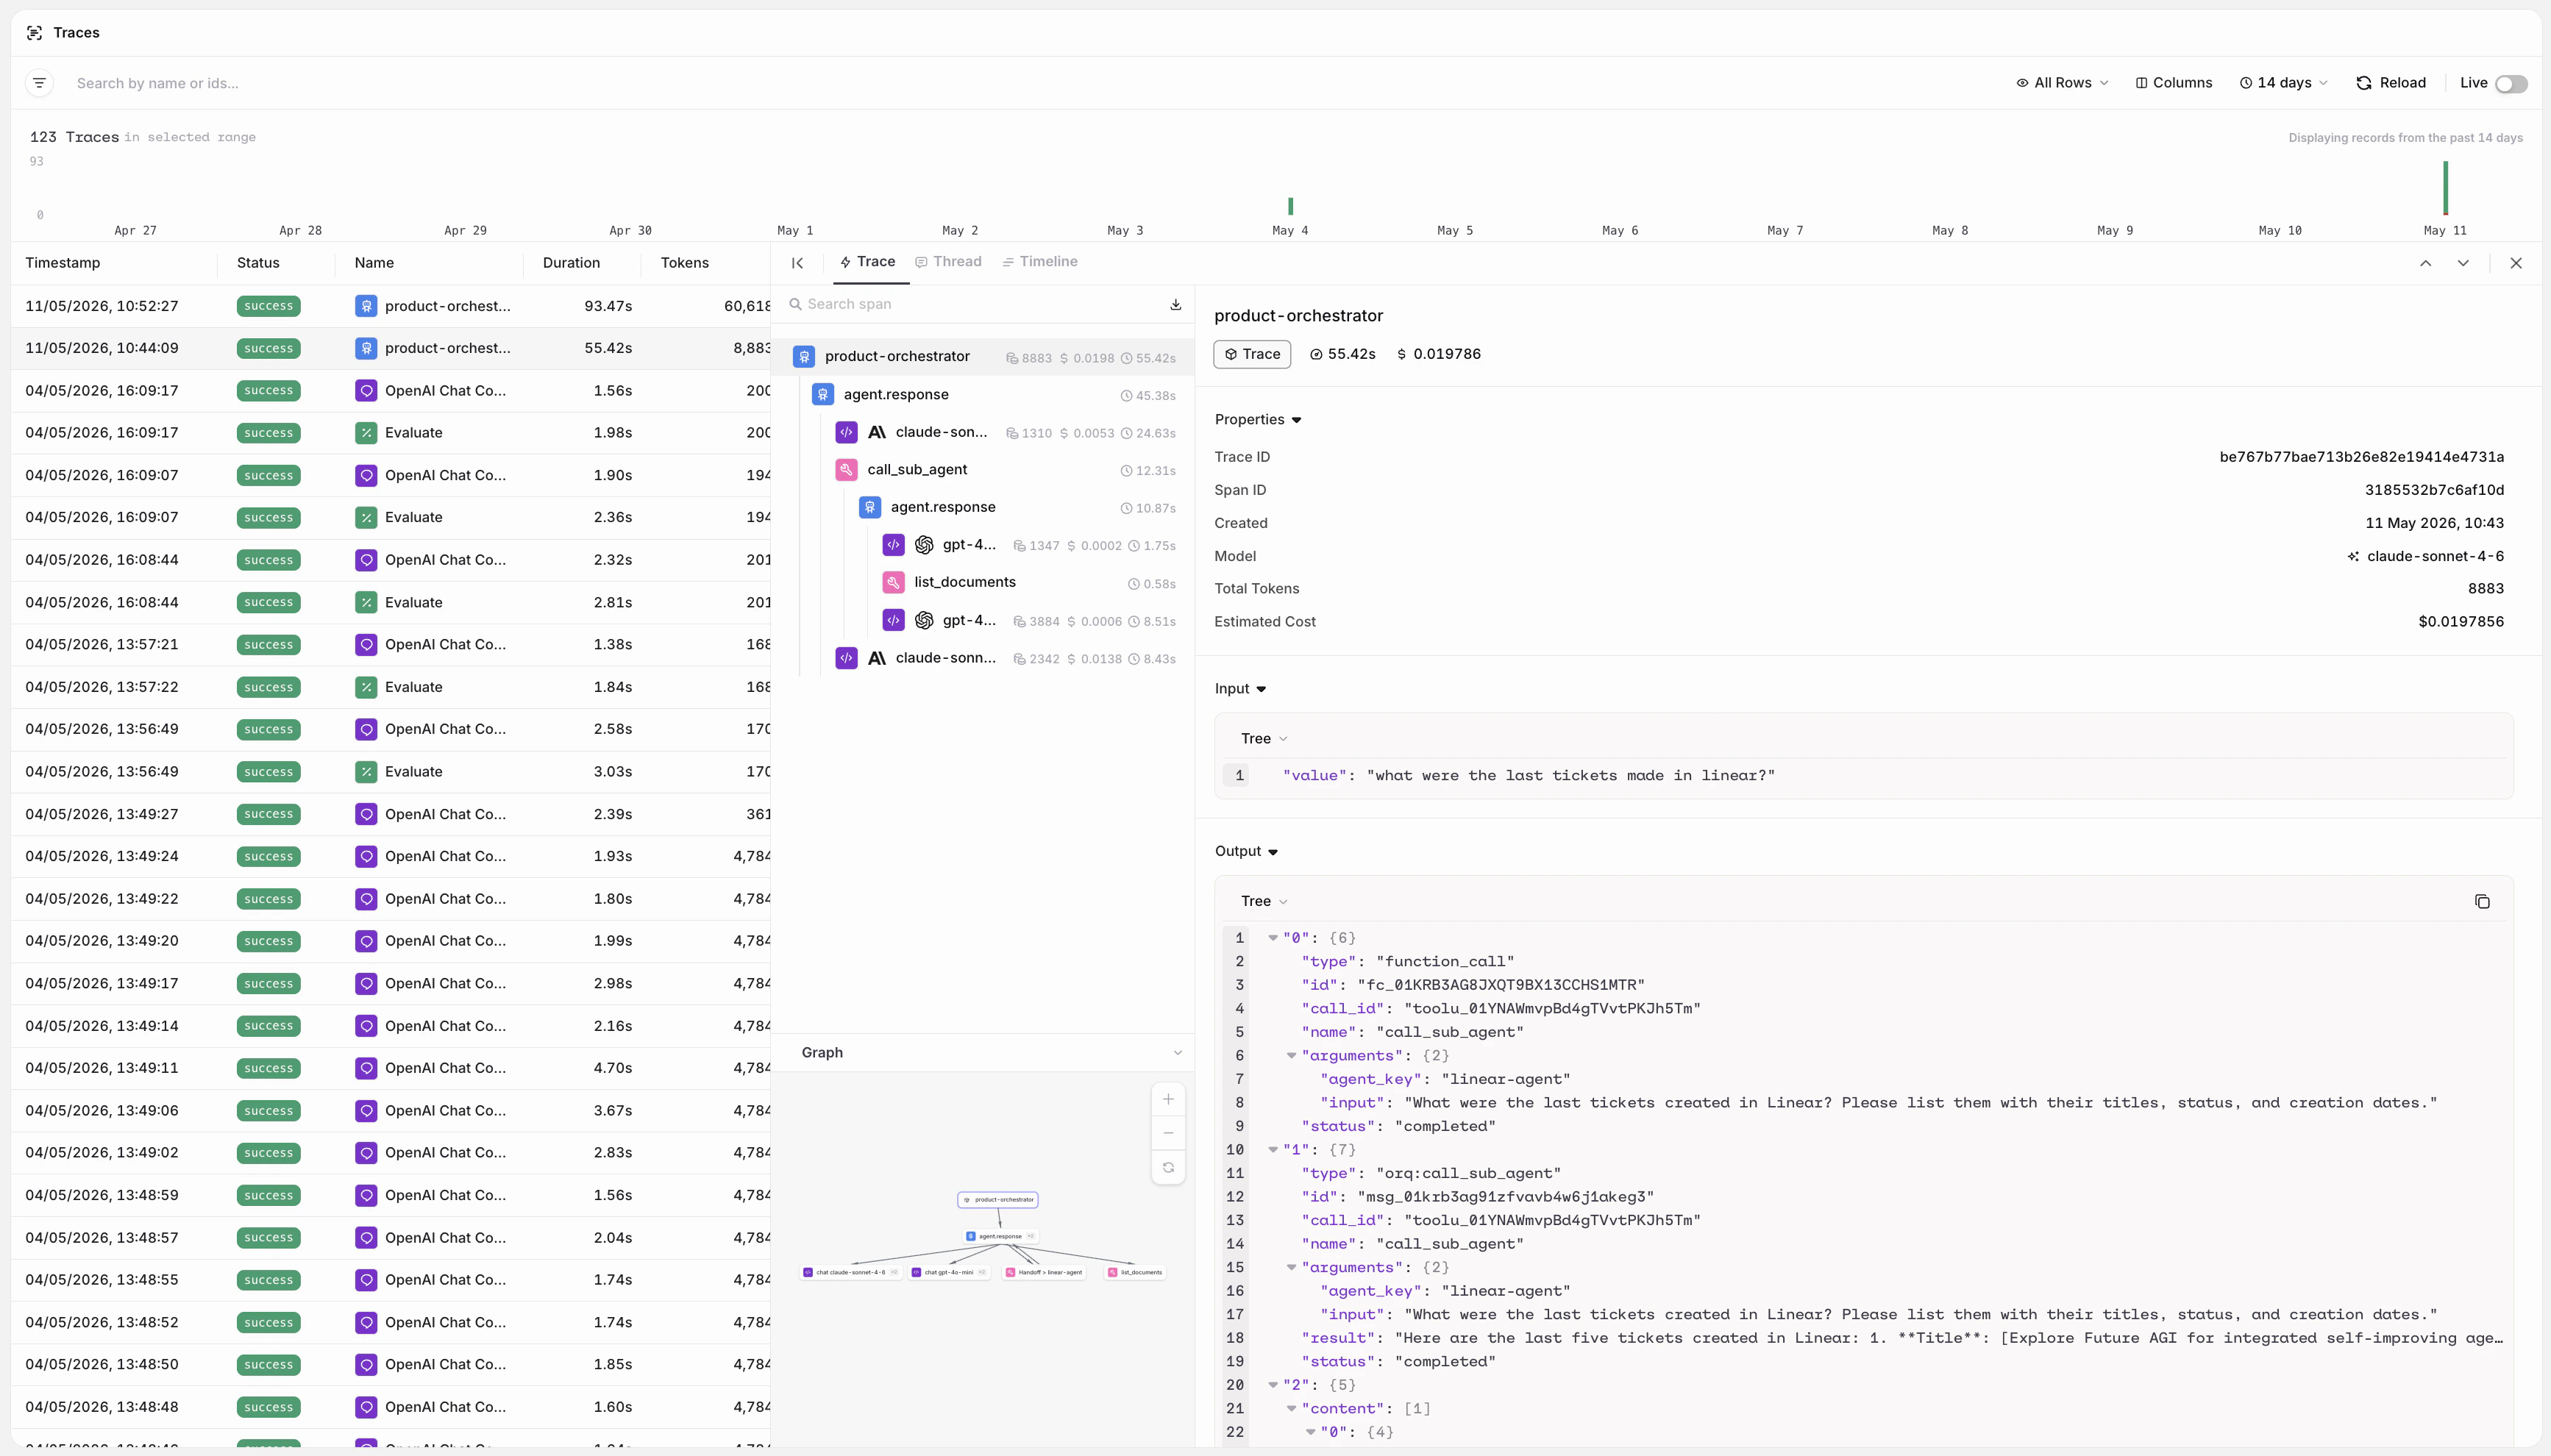Click the product-orchestrator span agent icon
The height and width of the screenshot is (1456, 2551).
click(804, 357)
